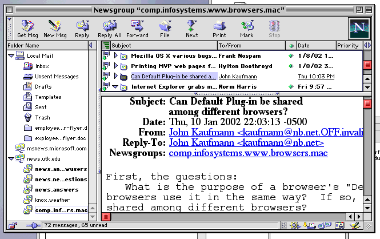Image resolution: width=380 pixels, height=239 pixels.
Task: Open the Mark toolbar dropdown
Action: pyautogui.click(x=247, y=27)
